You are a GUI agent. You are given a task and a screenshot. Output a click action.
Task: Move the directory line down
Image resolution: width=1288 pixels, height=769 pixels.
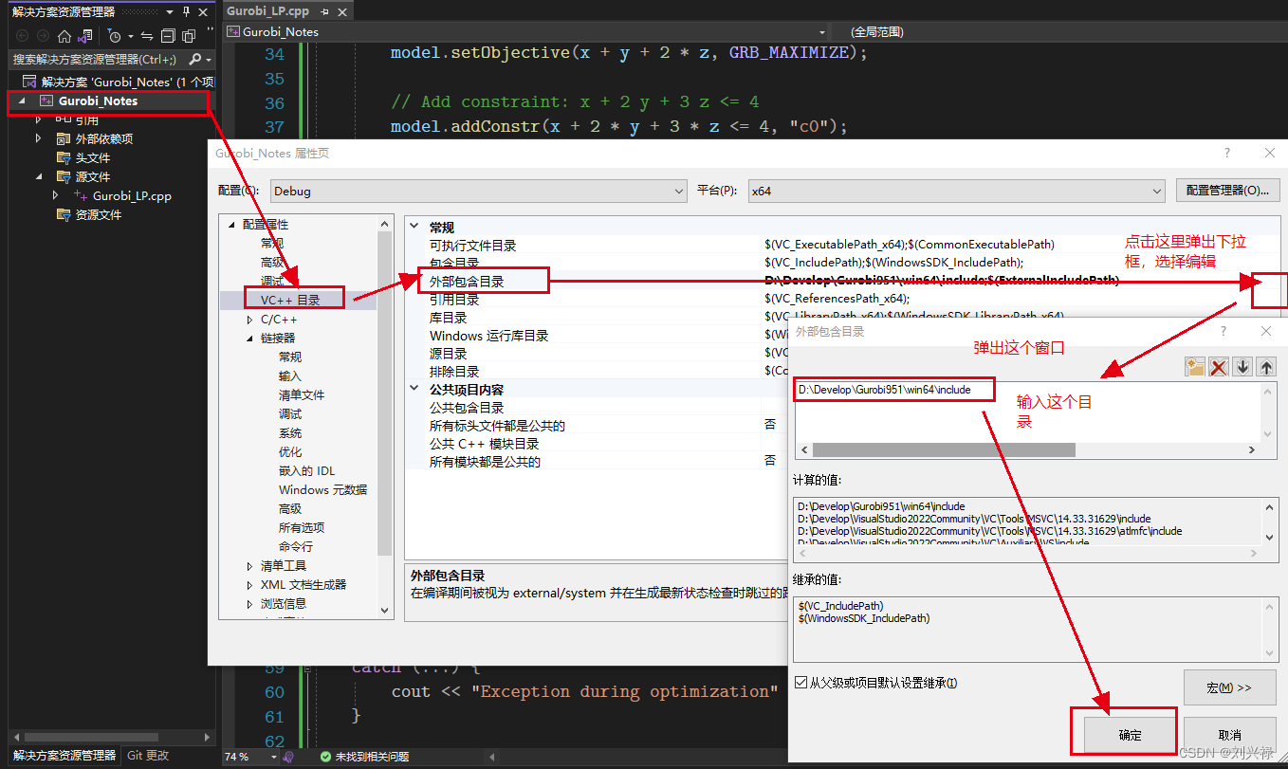[x=1242, y=367]
